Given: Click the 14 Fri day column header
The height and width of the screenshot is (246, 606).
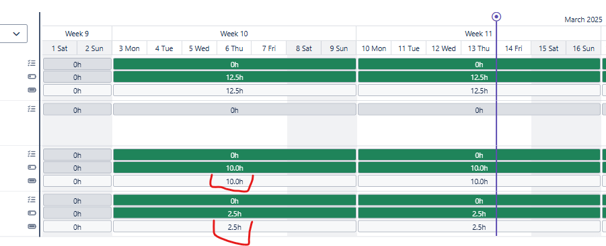Looking at the screenshot, I should pos(514,48).
